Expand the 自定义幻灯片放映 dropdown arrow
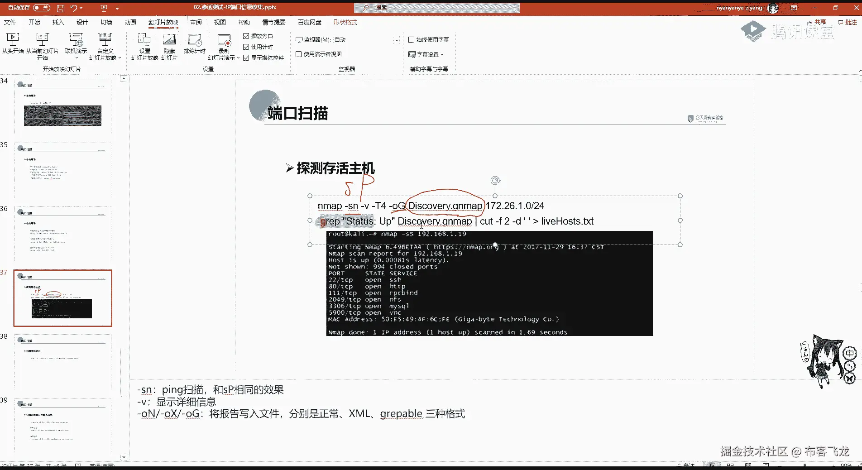 click(x=120, y=58)
